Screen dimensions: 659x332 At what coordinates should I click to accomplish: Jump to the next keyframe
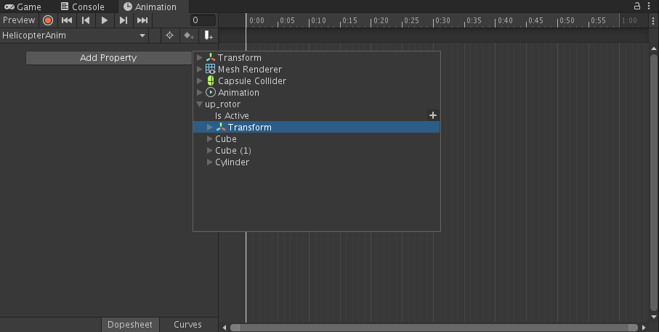click(124, 20)
